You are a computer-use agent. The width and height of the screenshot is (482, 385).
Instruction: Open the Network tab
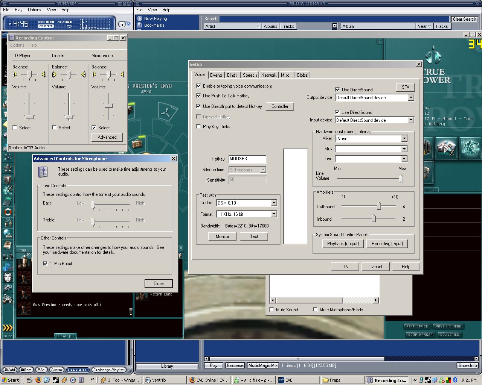click(x=269, y=75)
